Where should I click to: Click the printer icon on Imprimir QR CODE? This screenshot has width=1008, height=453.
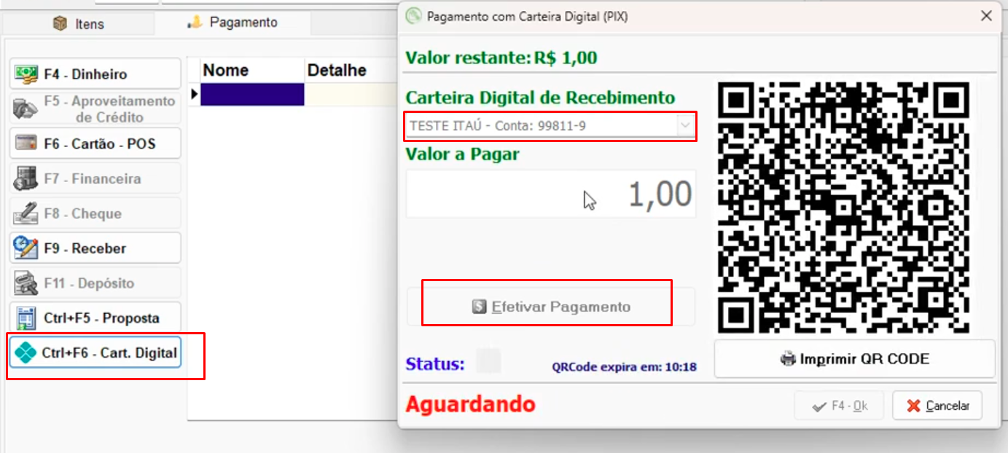pyautogui.click(x=788, y=359)
